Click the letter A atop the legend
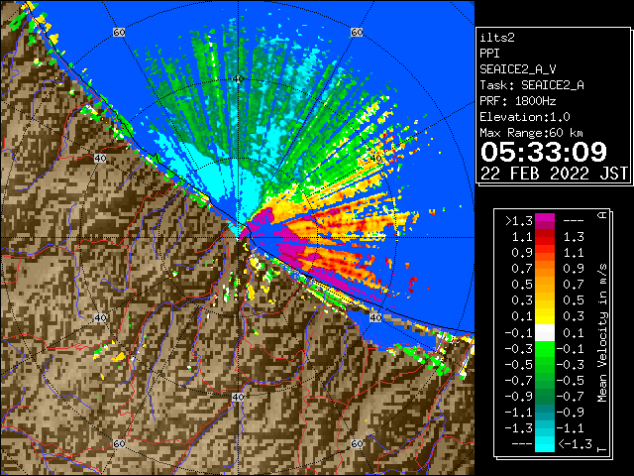The width and height of the screenshot is (634, 476). [602, 215]
